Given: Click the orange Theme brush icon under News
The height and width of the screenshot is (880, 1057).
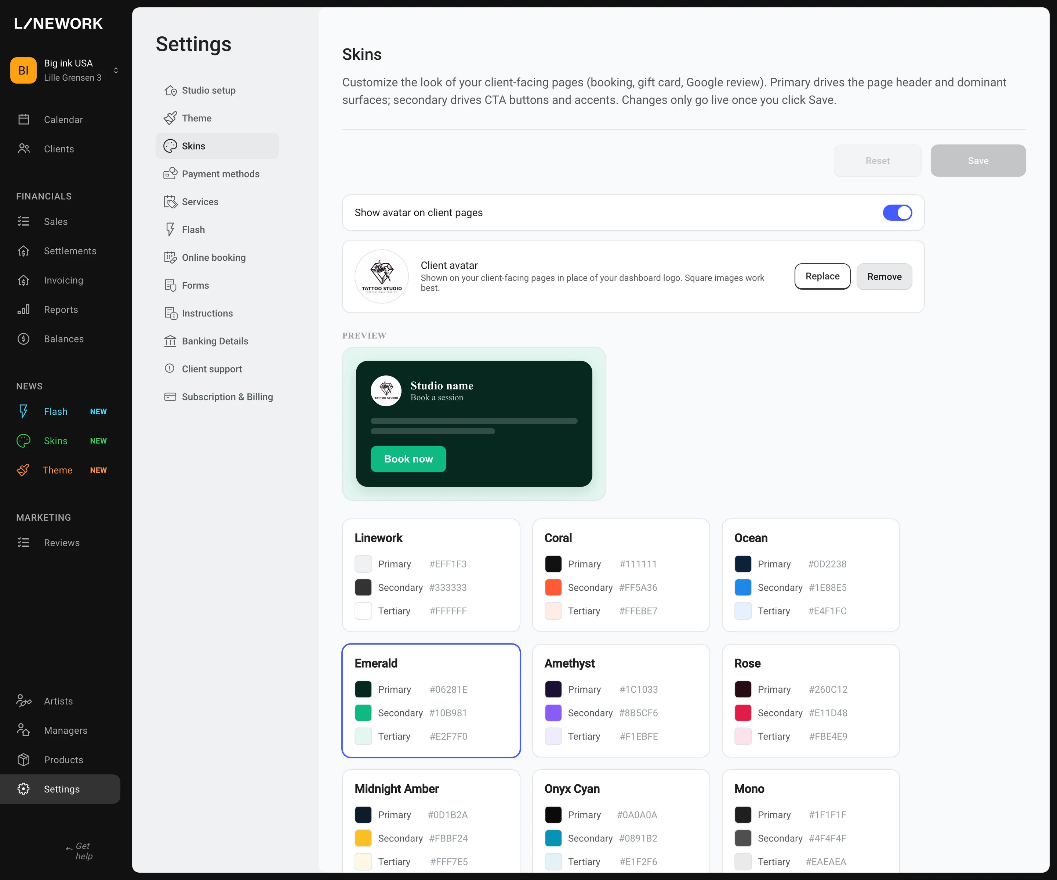Looking at the screenshot, I should coord(23,470).
